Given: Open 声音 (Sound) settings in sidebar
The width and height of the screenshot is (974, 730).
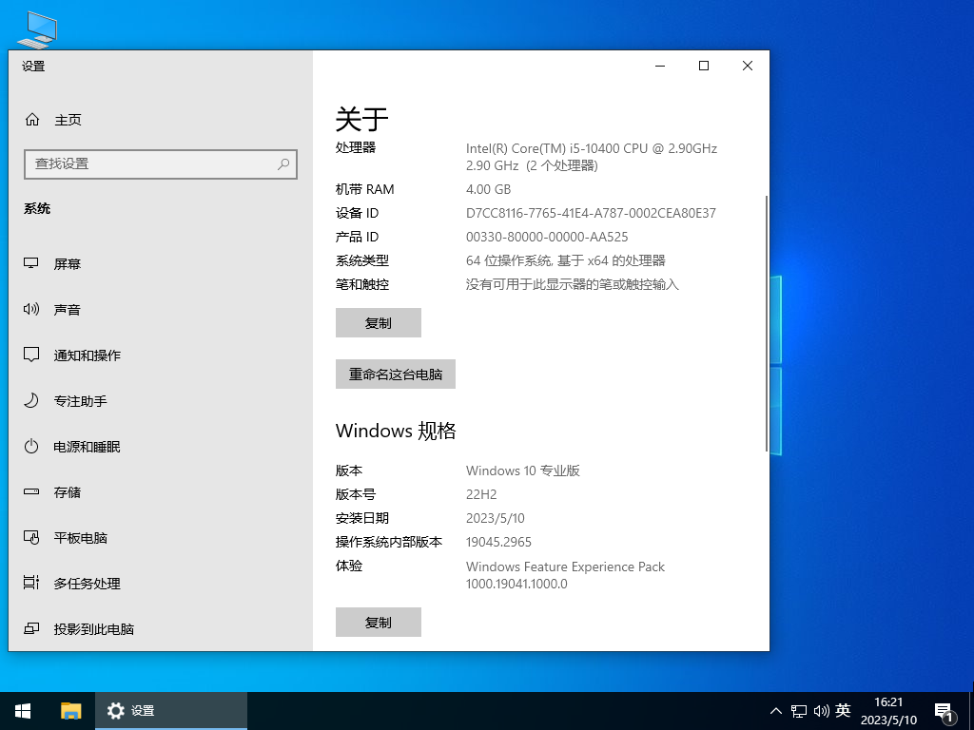Looking at the screenshot, I should point(68,309).
